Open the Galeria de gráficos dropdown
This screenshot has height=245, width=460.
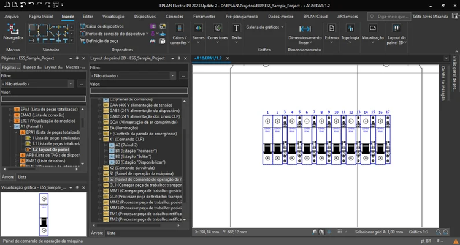coord(265,27)
